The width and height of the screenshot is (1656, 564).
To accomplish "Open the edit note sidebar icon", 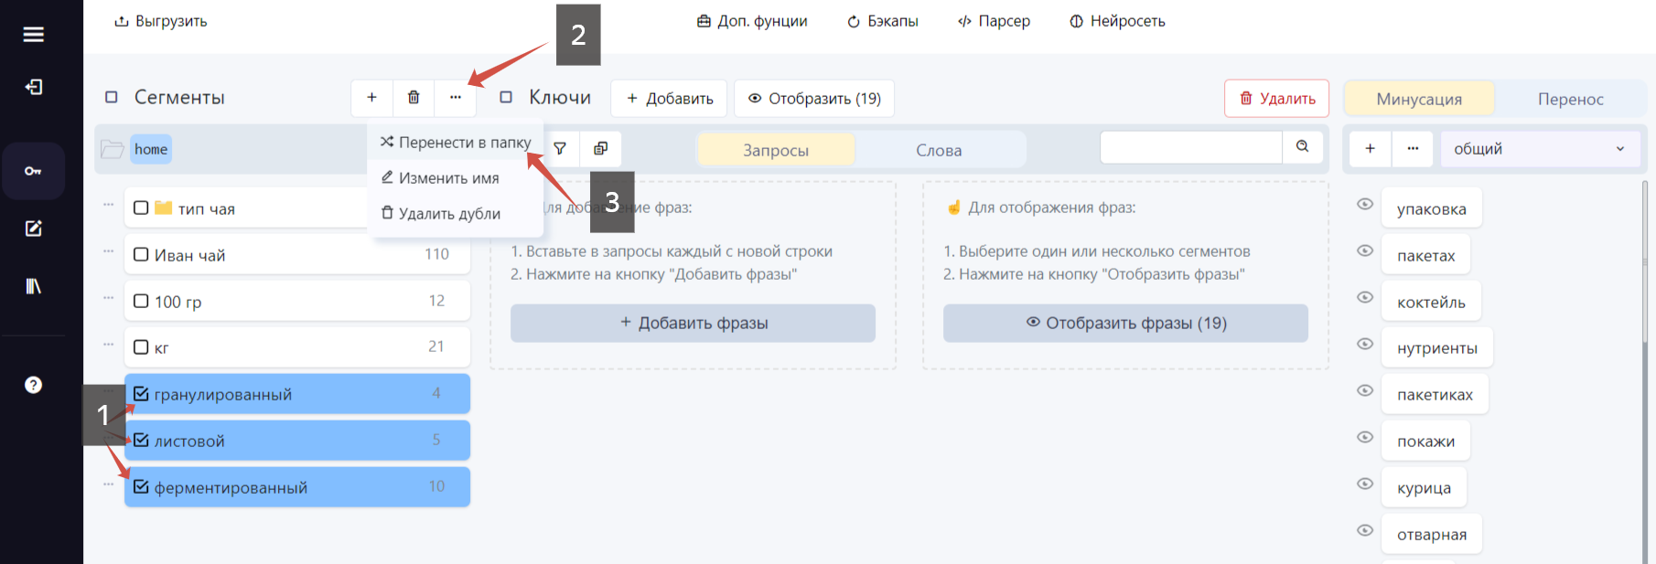I will tap(33, 229).
